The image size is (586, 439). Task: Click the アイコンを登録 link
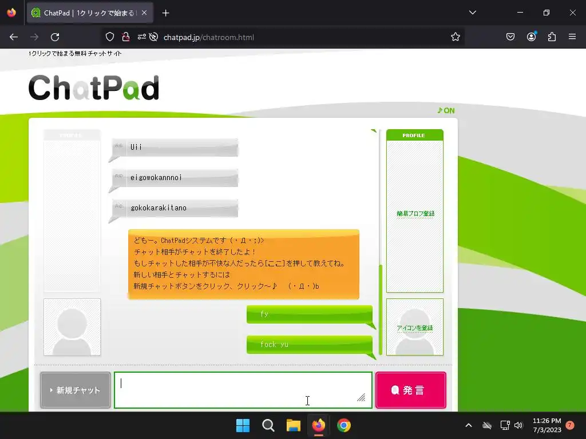[x=415, y=328]
